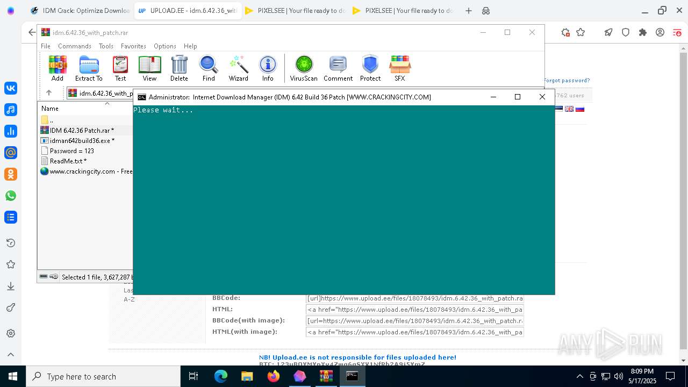
Task: Click the Forgot password? link
Action: pos(567,80)
